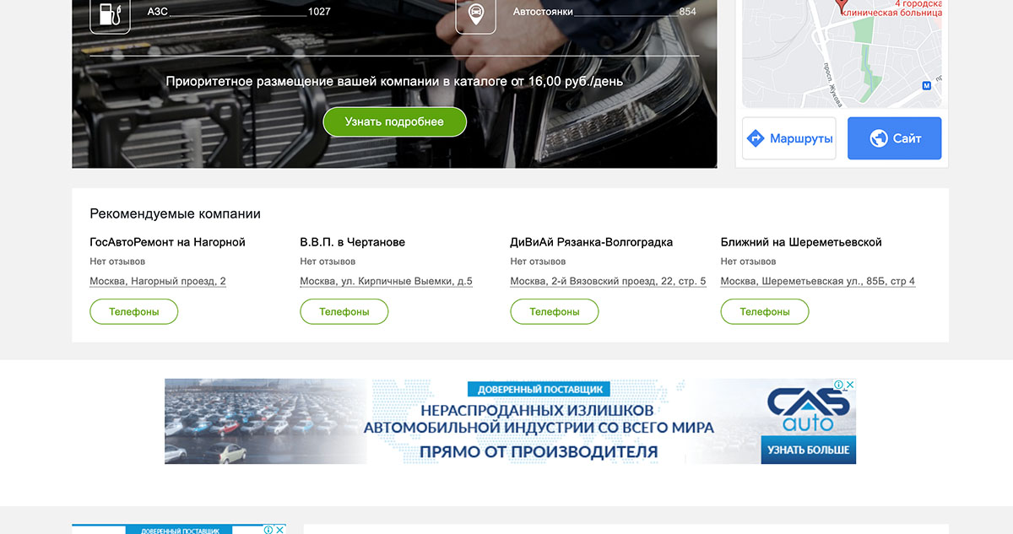Open the Автостоянки category link

(x=543, y=12)
